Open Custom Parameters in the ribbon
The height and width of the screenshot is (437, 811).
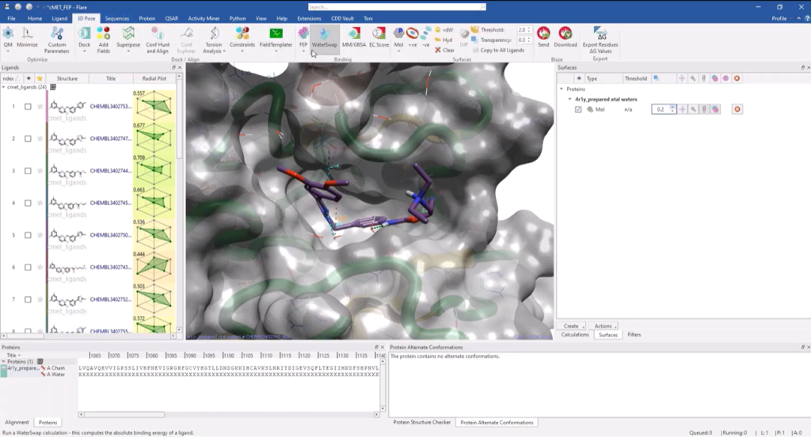click(56, 40)
